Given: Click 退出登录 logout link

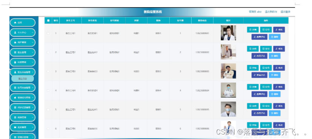Looking at the screenshot, I should pos(285,12).
